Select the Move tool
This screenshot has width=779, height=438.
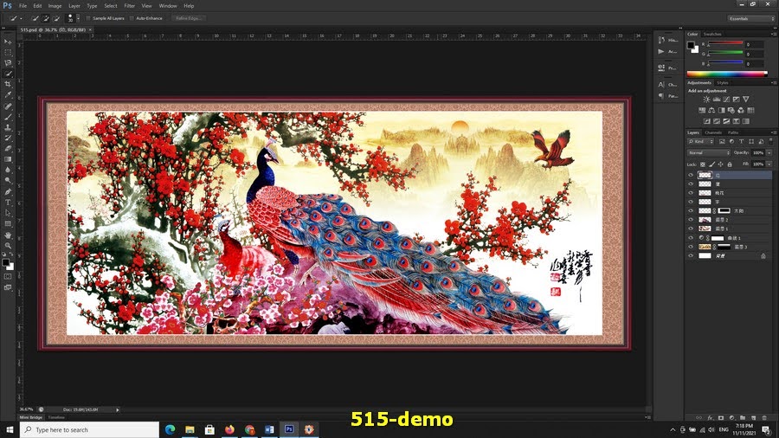[x=8, y=42]
